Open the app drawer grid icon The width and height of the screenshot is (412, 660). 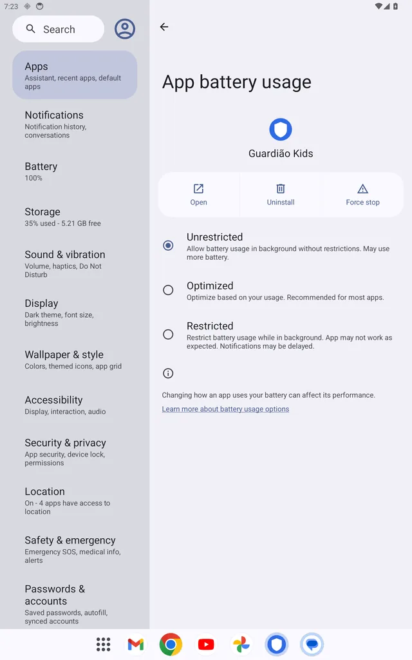103,644
